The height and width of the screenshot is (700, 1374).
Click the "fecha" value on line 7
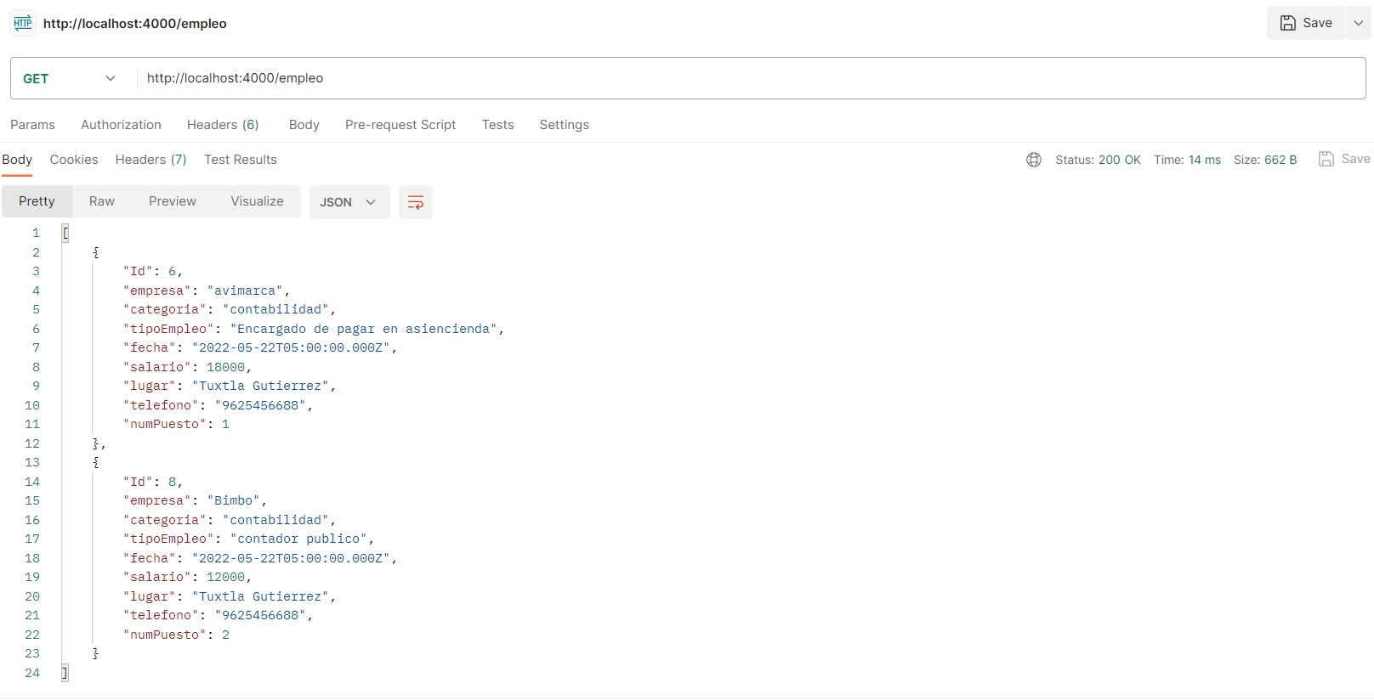[x=291, y=347]
